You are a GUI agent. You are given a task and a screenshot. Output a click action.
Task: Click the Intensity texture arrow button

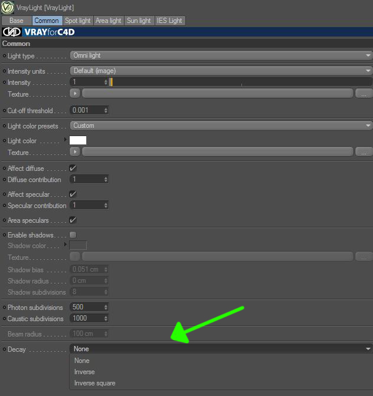pyautogui.click(x=75, y=94)
